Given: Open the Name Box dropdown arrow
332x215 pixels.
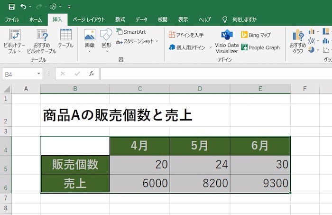Looking at the screenshot, I should 39,74.
